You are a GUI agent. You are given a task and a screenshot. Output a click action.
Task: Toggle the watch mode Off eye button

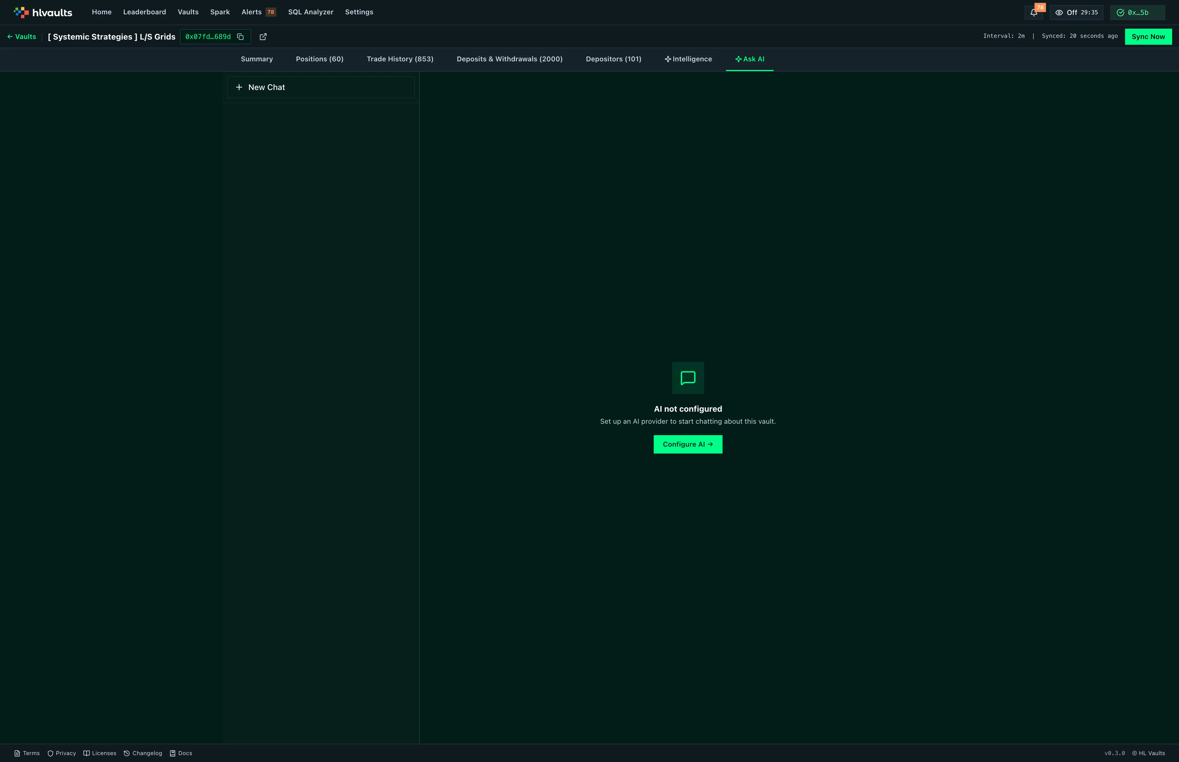[x=1076, y=12]
